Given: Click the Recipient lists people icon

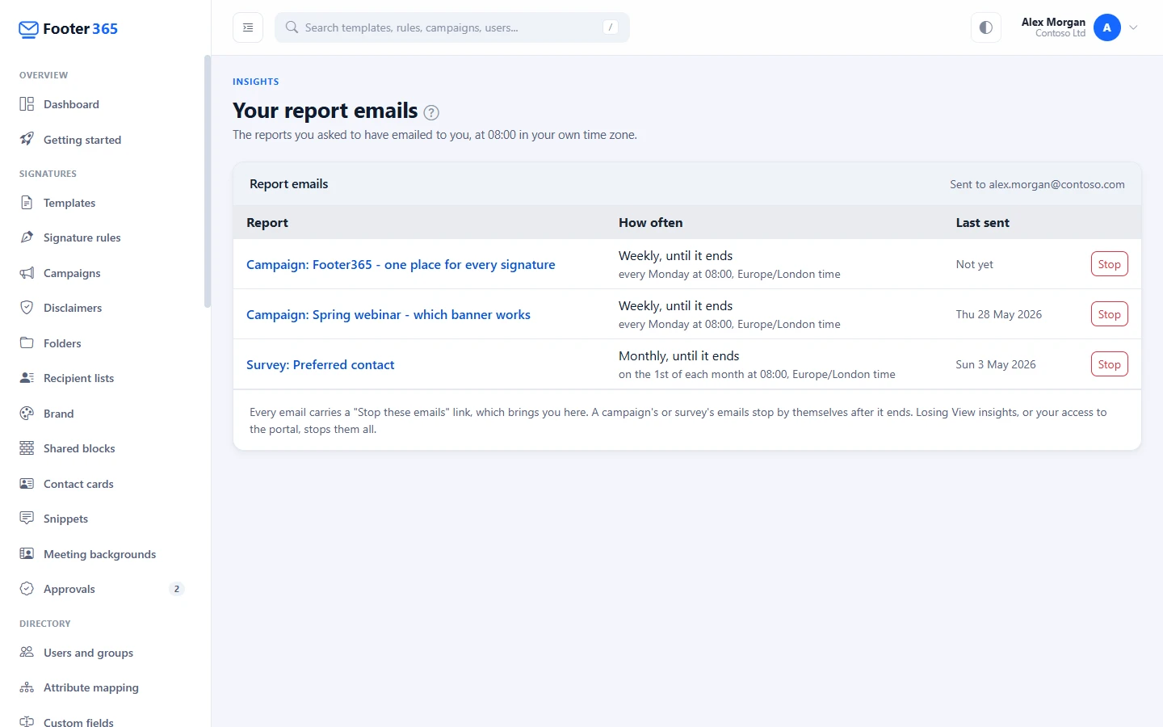Looking at the screenshot, I should [x=27, y=378].
